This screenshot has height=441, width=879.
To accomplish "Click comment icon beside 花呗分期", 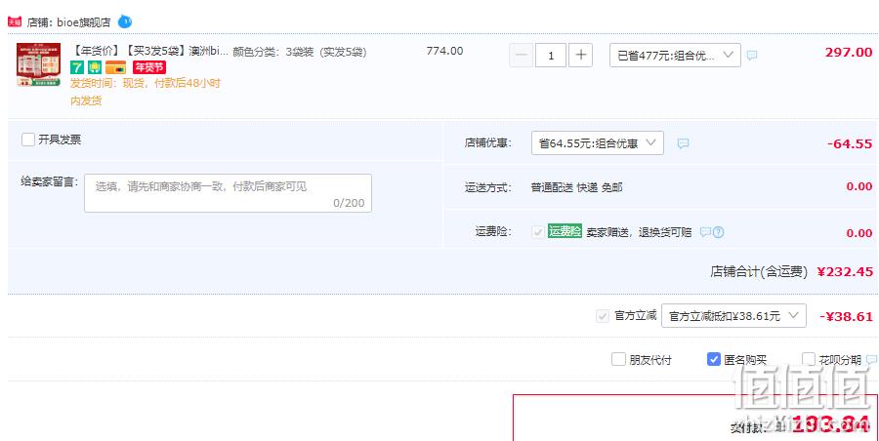I will (x=871, y=359).
